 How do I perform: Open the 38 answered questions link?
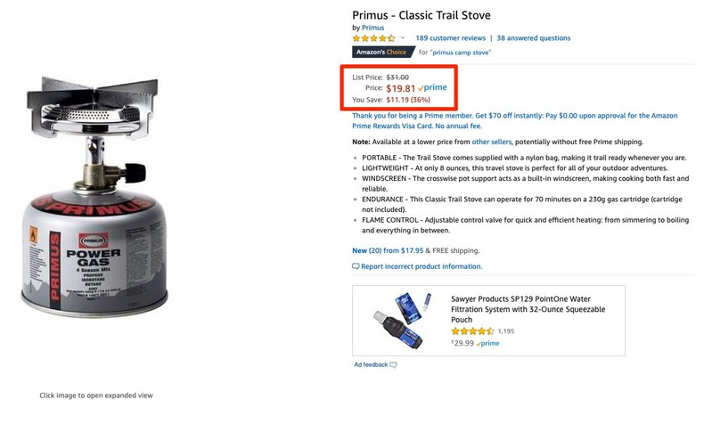click(533, 38)
